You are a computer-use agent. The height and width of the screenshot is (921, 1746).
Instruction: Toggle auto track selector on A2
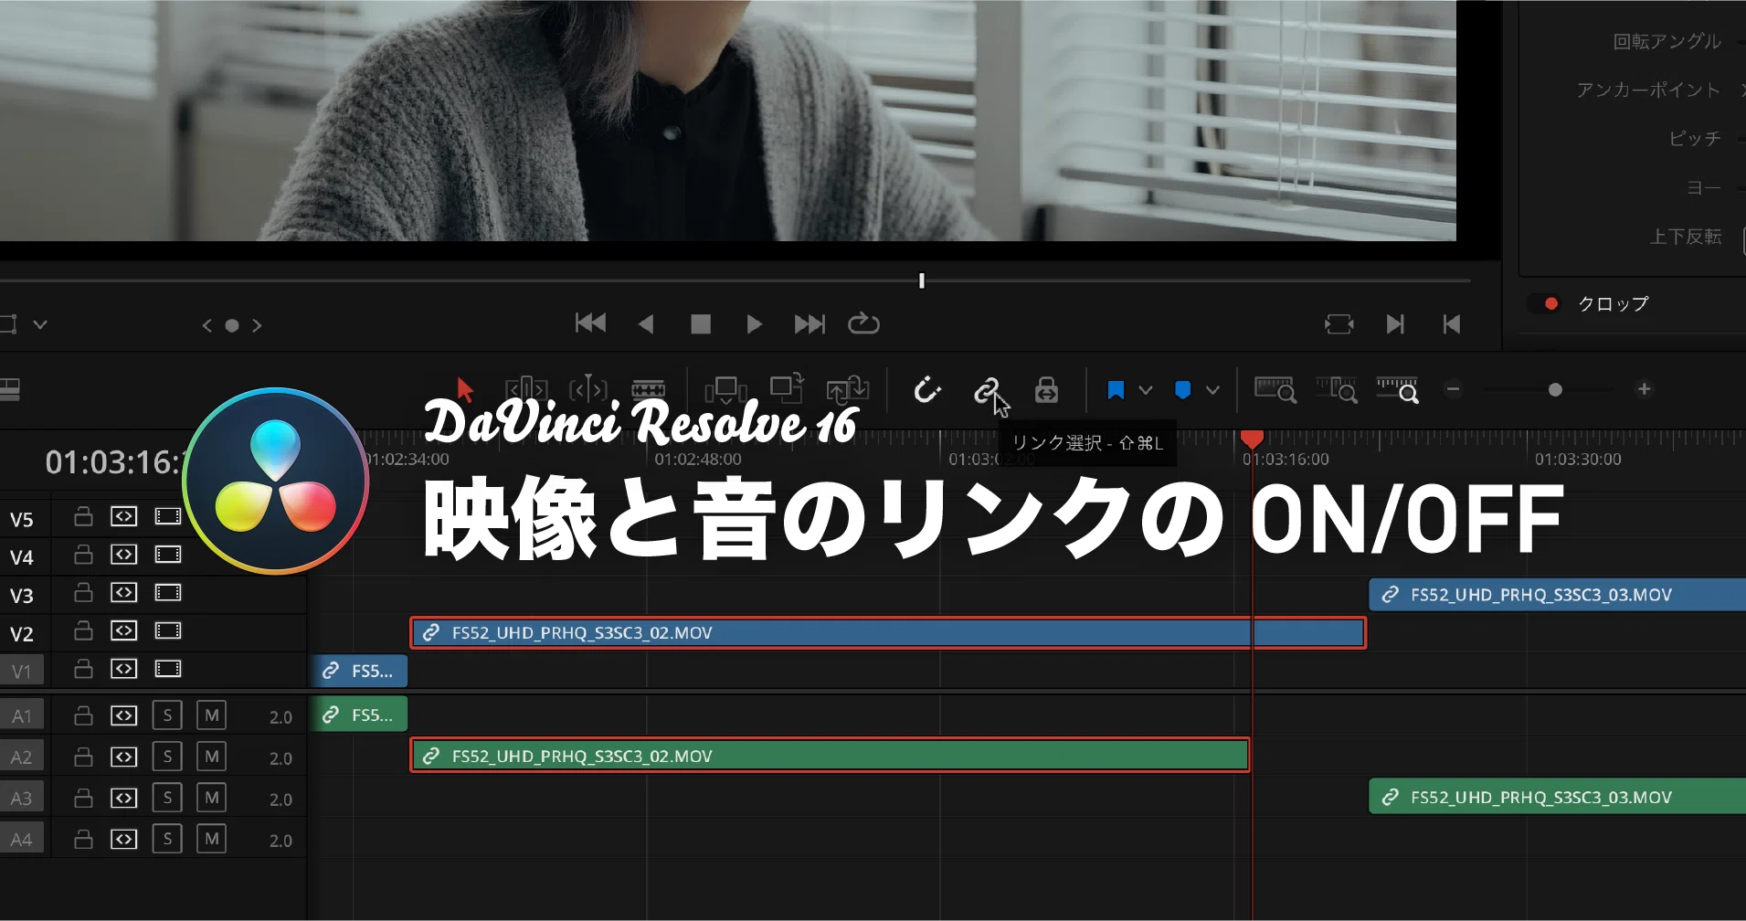coord(124,757)
